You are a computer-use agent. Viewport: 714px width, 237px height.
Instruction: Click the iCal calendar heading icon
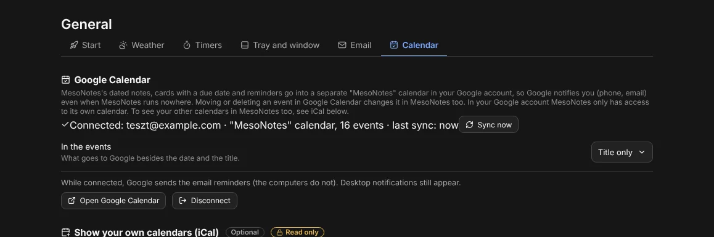pos(65,233)
